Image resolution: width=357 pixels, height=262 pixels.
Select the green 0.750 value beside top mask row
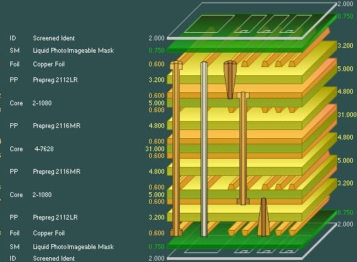[157, 51]
